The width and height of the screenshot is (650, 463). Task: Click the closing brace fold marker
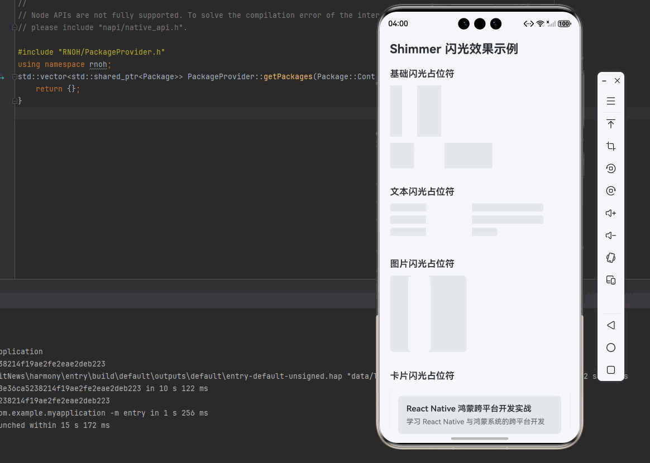coord(15,100)
